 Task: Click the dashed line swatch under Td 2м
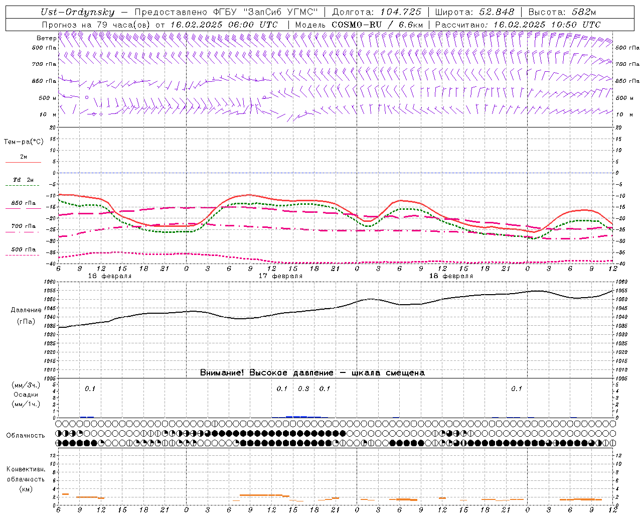tap(22, 186)
